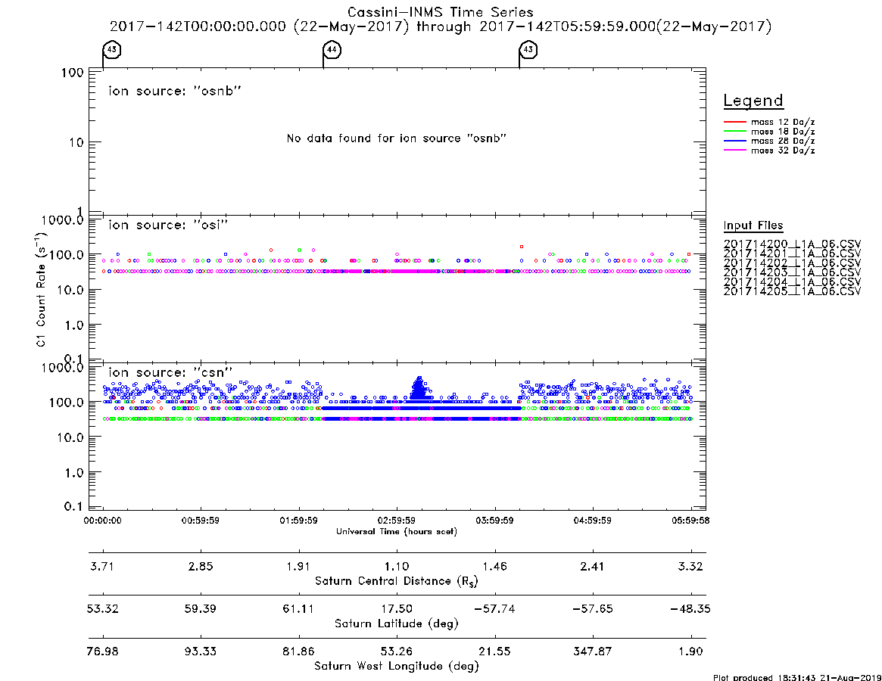Click the Saturn Latitude value 17.50
Screen dimensions: 882x681
pyautogui.click(x=397, y=609)
